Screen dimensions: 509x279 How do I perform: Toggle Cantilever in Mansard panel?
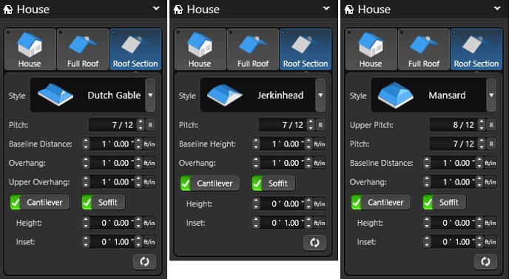(381, 202)
